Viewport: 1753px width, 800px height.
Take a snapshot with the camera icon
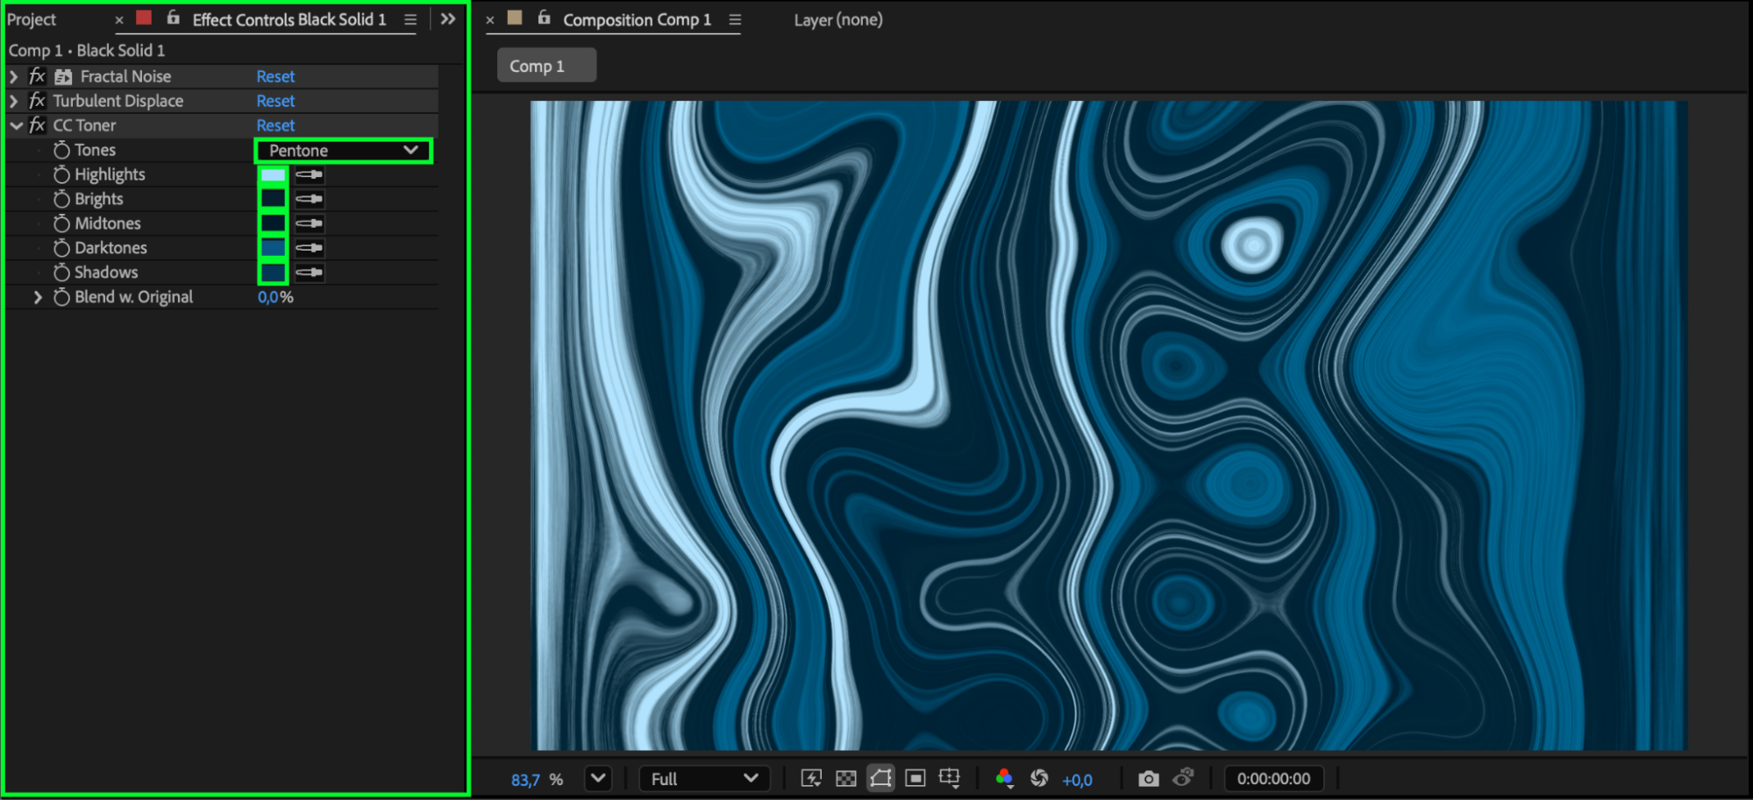[x=1148, y=778]
